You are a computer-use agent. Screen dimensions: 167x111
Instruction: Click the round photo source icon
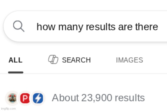(12, 98)
